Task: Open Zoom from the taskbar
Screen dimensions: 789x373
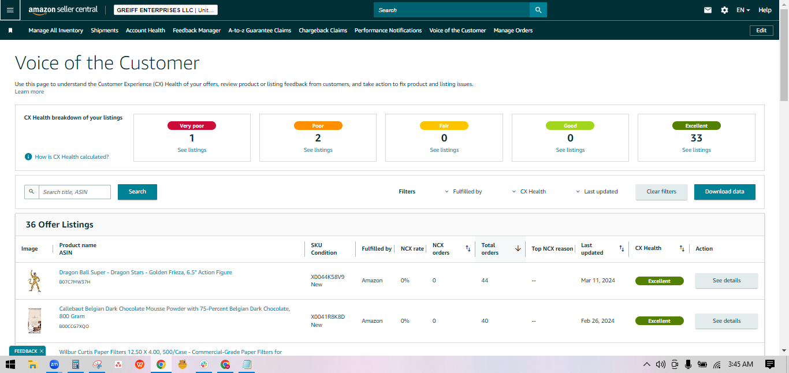Action: 54,364
